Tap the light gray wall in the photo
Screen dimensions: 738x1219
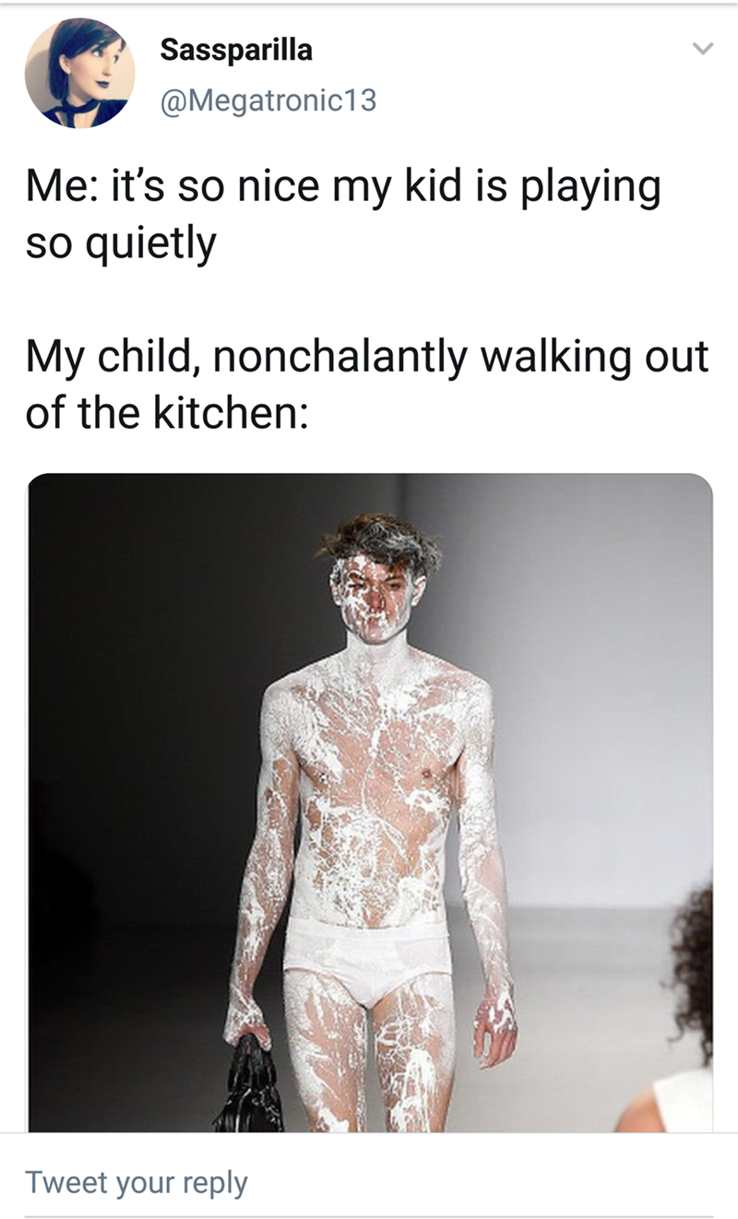tap(600, 692)
